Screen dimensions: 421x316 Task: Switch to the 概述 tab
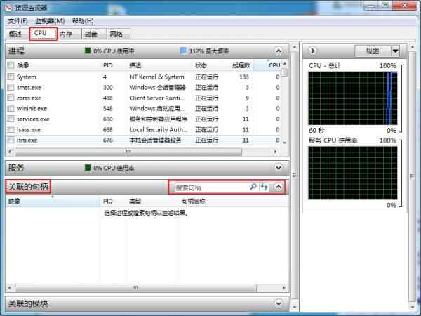coord(16,34)
